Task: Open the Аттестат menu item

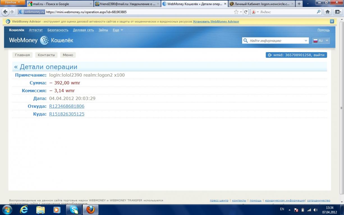Action: pyautogui.click(x=36, y=30)
